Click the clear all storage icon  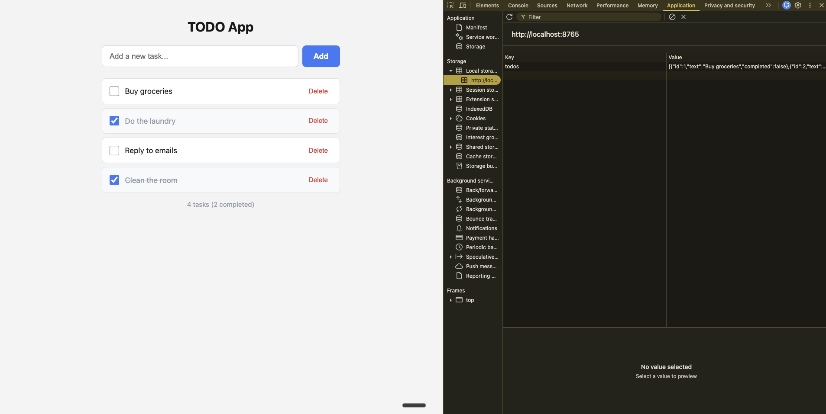click(x=672, y=17)
